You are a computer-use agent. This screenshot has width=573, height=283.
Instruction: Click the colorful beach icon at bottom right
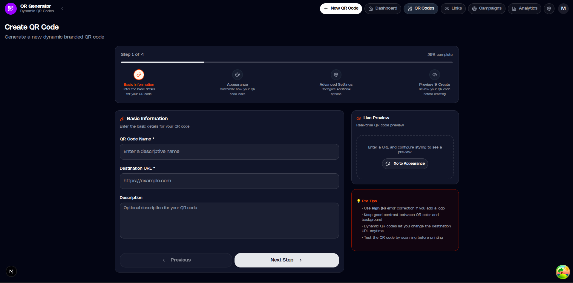[x=563, y=272]
